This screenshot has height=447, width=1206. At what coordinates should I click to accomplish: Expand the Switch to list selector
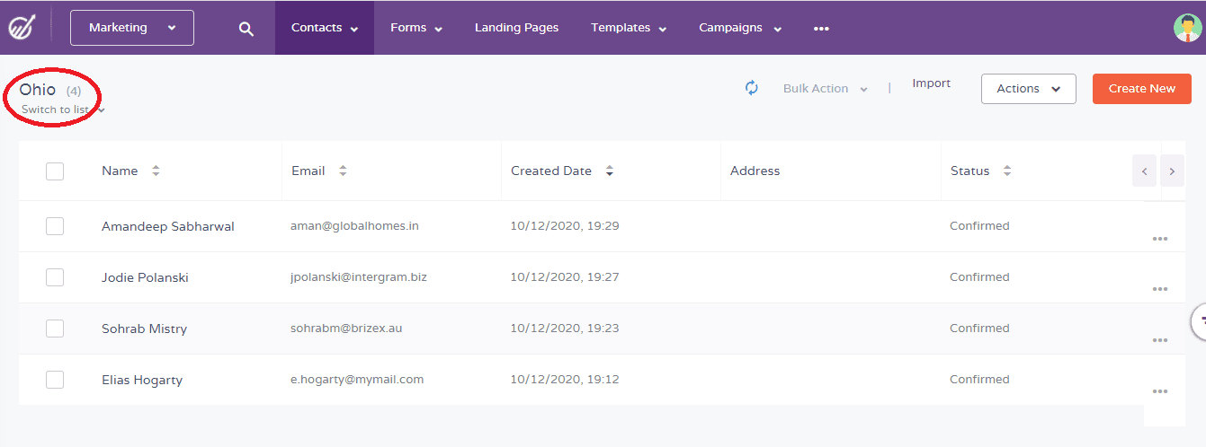click(x=63, y=110)
